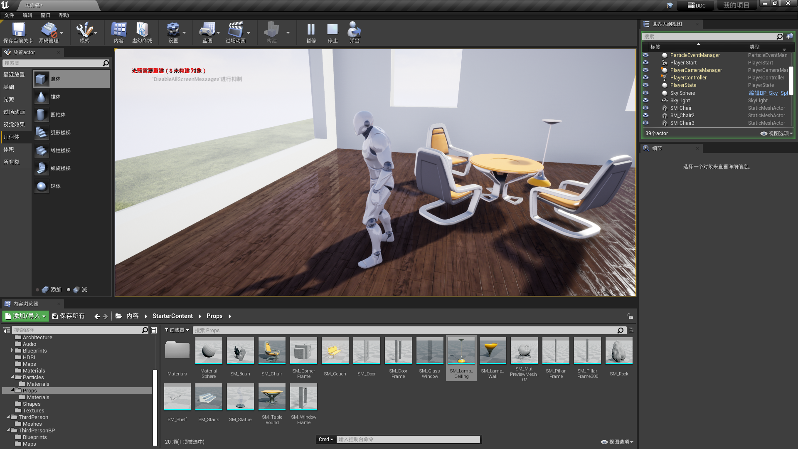Select the Spiral Stair geometry brush
The width and height of the screenshot is (798, 449).
[x=71, y=168]
